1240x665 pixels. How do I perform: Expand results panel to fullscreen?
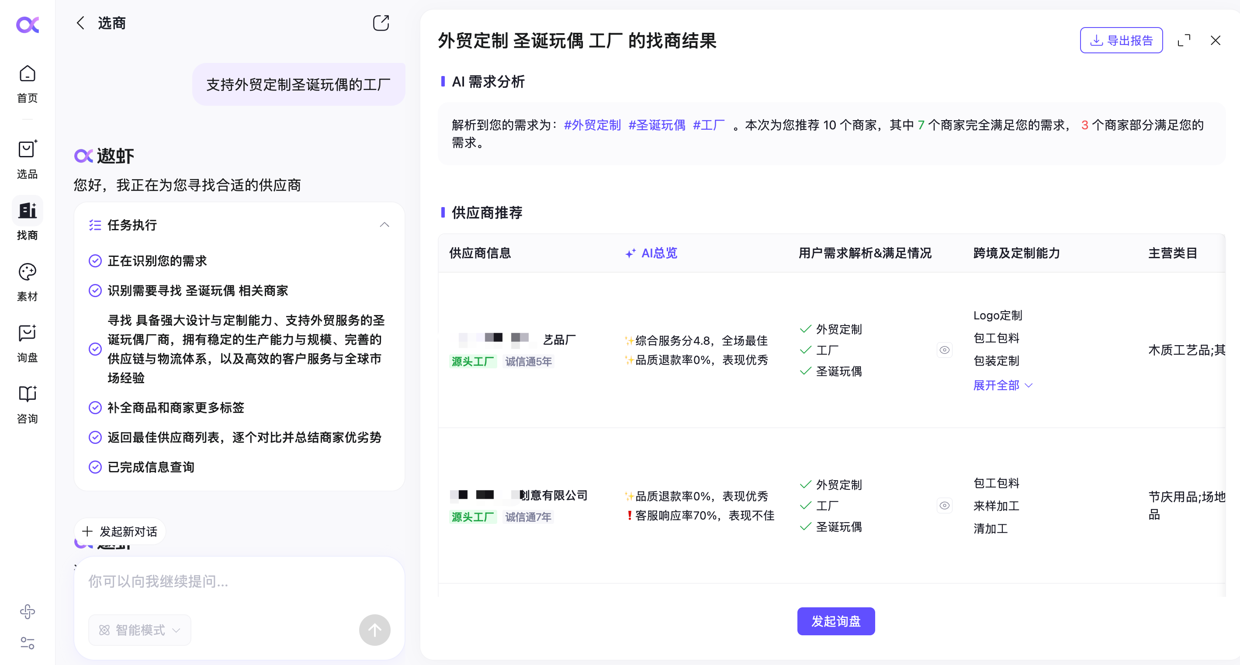[1184, 41]
